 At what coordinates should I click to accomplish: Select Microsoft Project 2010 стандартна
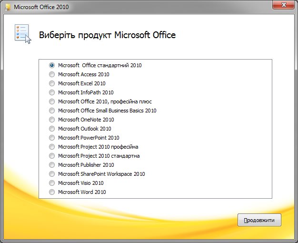point(52,156)
